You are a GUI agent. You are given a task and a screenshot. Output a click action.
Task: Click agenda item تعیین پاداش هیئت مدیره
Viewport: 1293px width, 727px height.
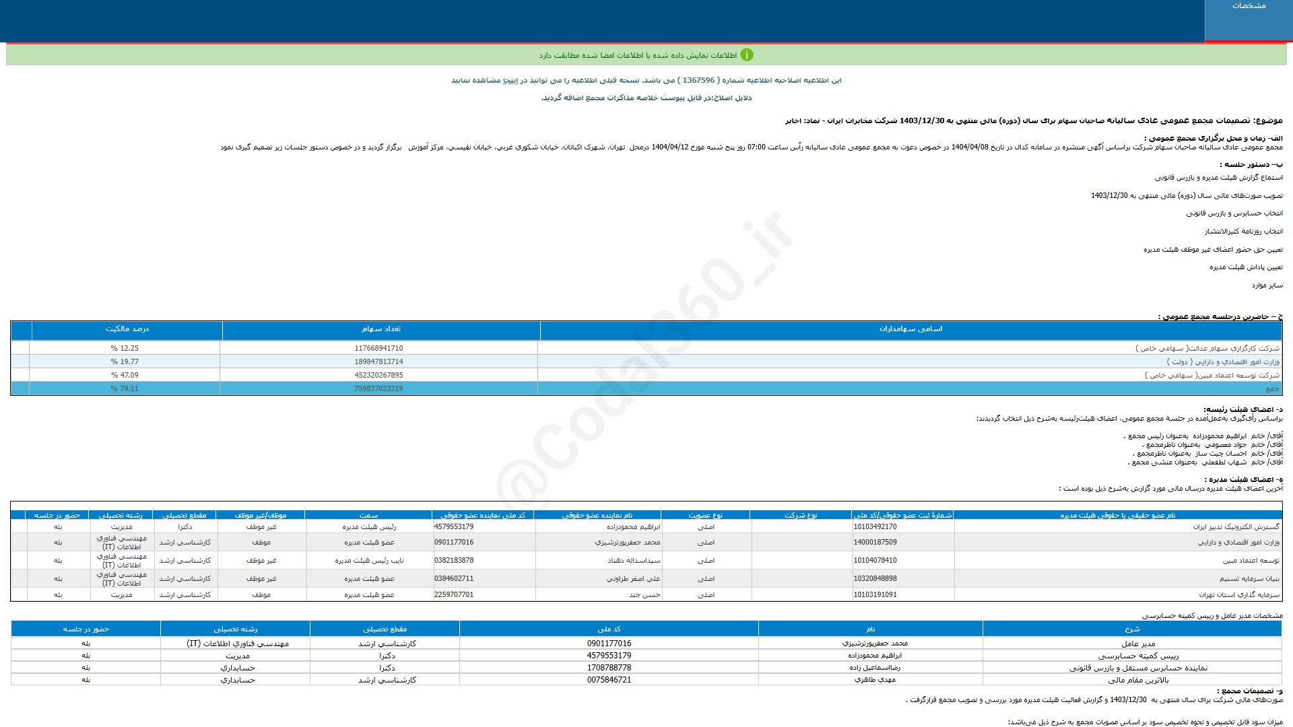1246,267
